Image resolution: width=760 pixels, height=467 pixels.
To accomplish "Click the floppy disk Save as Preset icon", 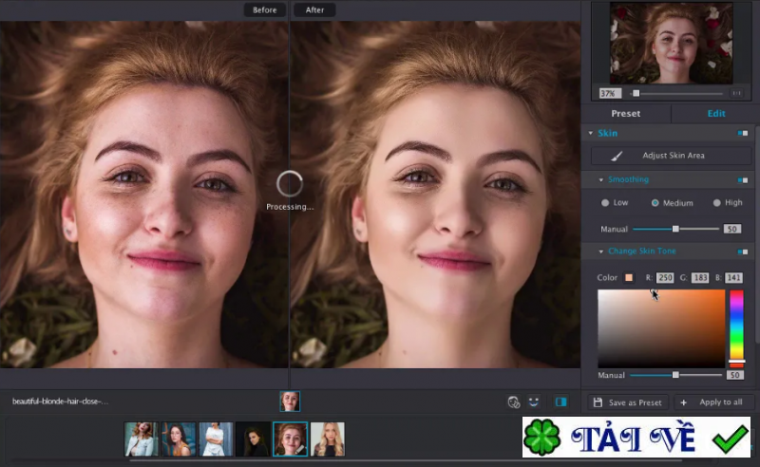I will [x=597, y=402].
